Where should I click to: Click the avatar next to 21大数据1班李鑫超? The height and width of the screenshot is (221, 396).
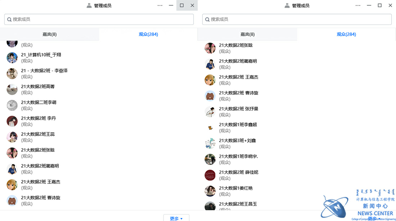coord(210,128)
